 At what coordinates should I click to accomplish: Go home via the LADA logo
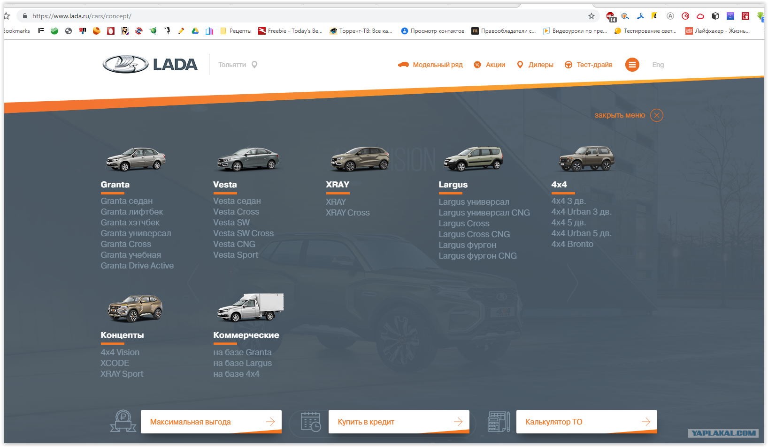(150, 64)
